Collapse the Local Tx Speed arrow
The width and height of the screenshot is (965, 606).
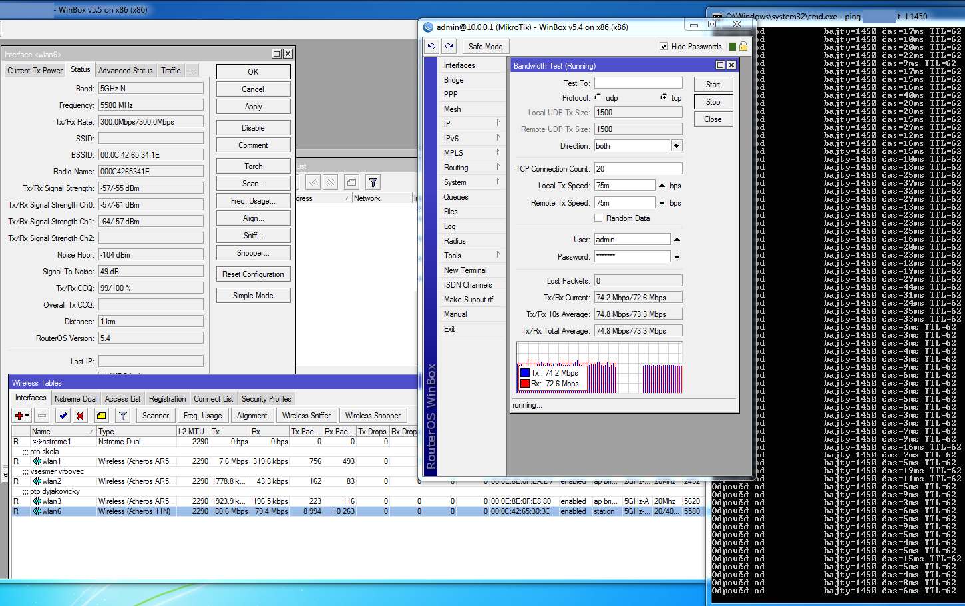[662, 186]
